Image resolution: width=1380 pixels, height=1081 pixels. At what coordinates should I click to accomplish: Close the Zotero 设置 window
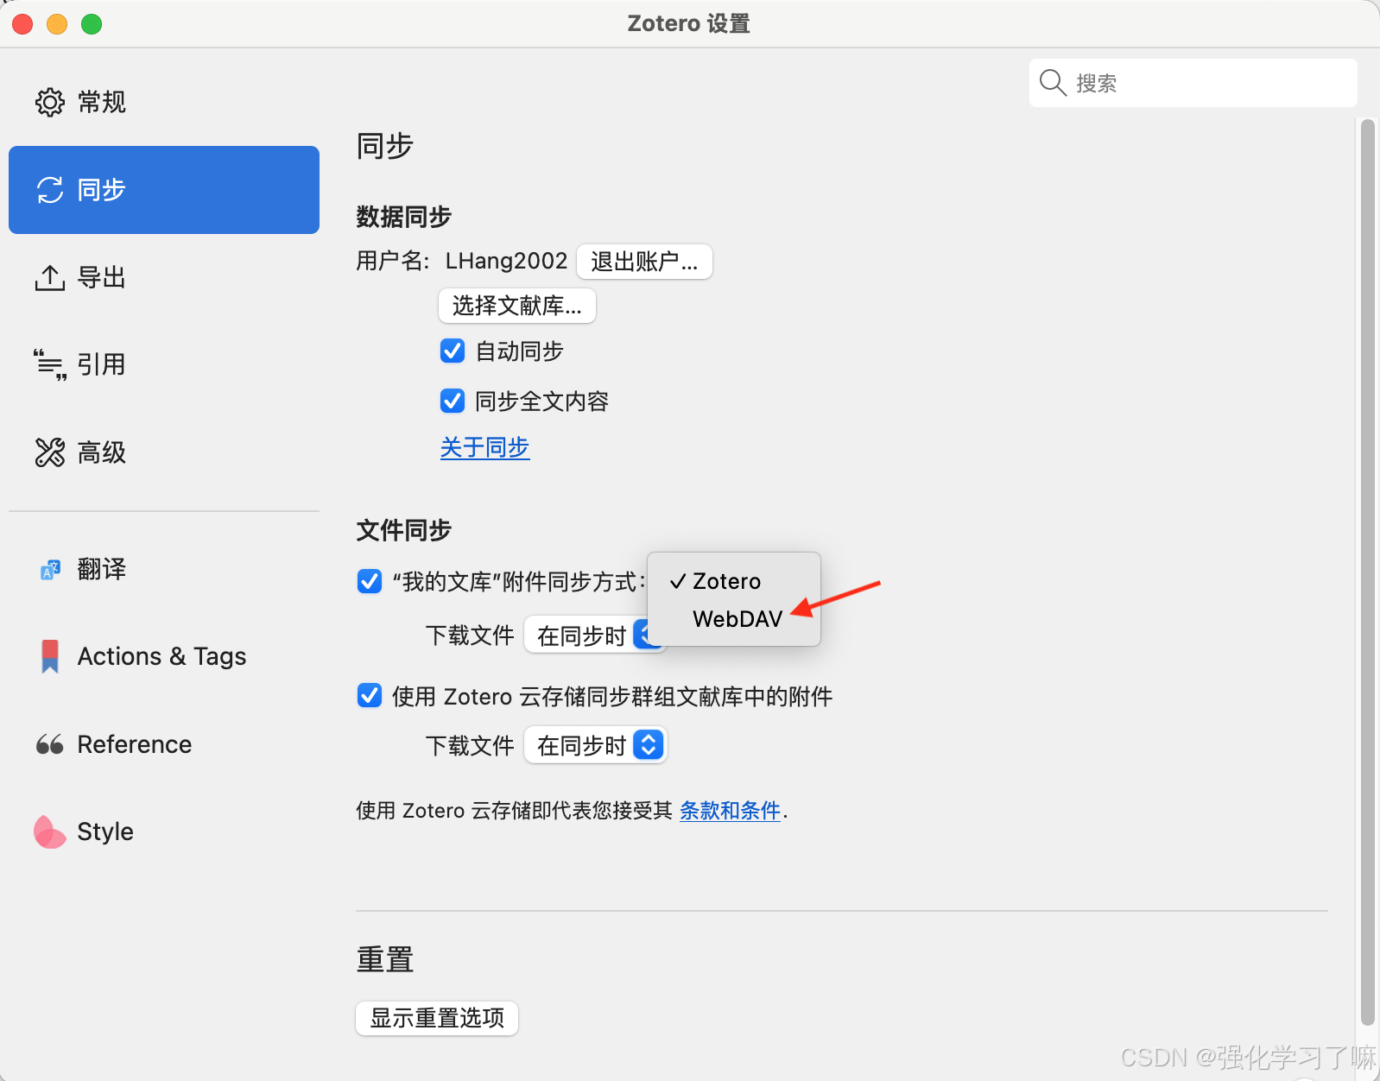(x=22, y=24)
